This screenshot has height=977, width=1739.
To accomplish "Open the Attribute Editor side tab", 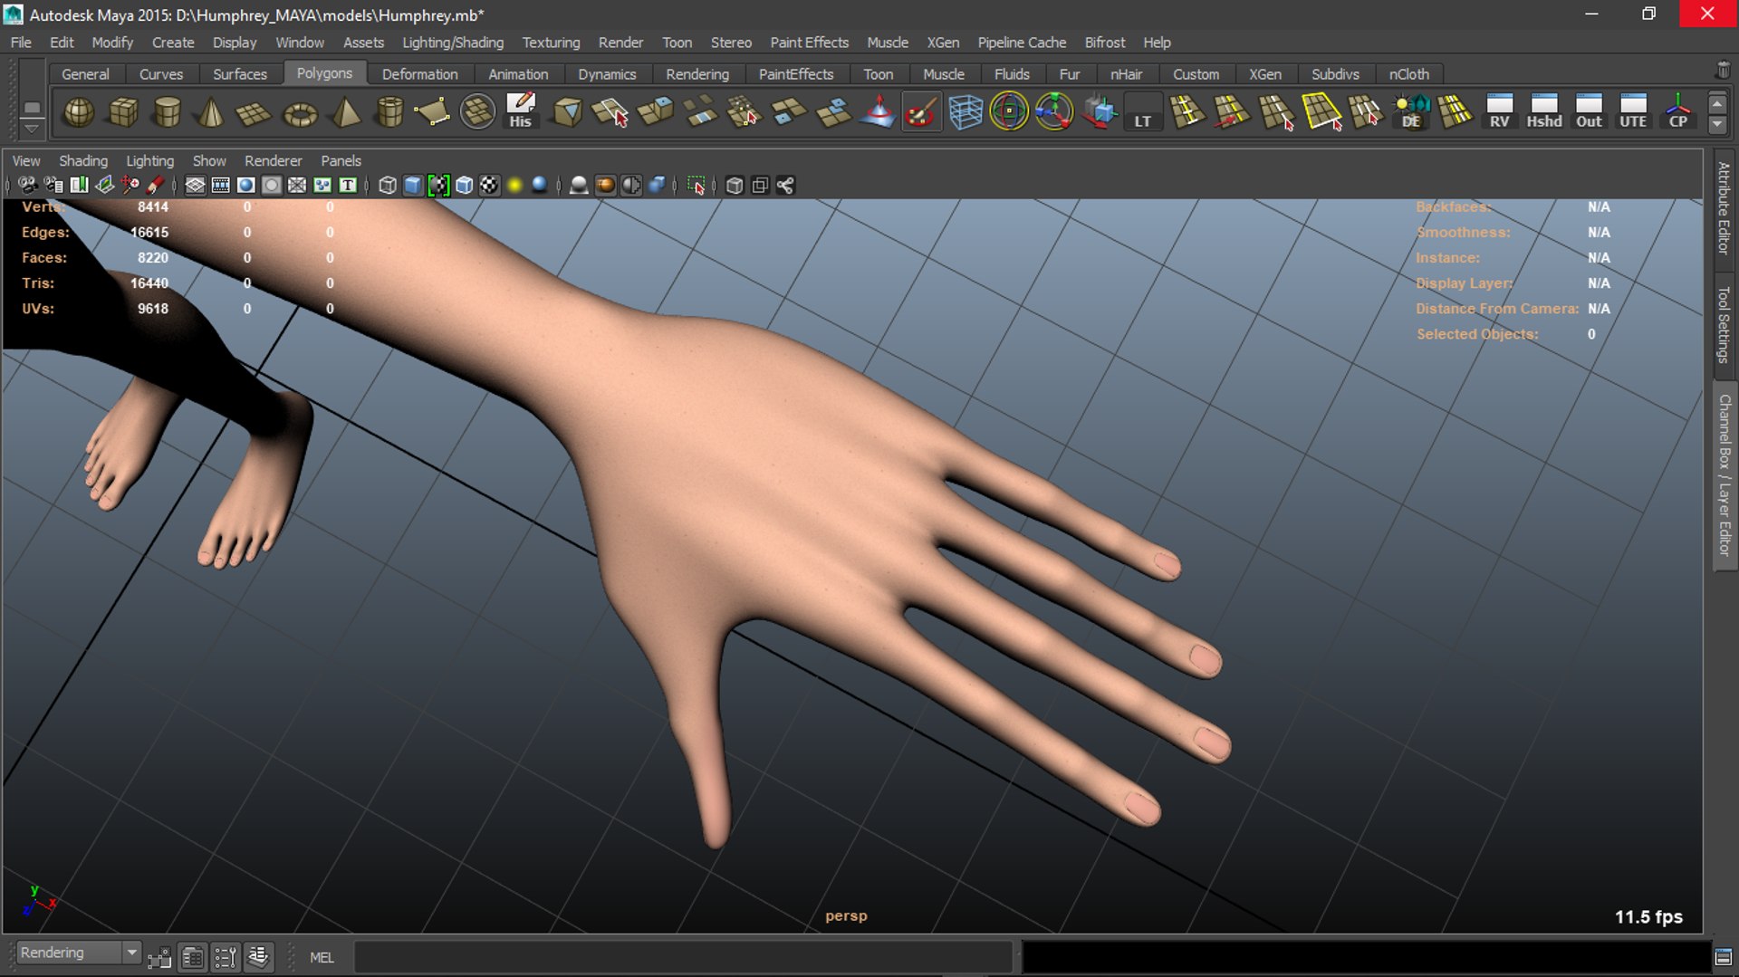I will [x=1724, y=207].
